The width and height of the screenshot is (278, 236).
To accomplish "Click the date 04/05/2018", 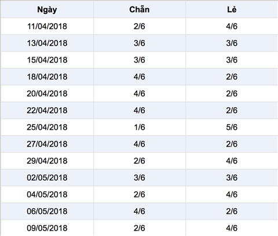I will click(47, 194).
